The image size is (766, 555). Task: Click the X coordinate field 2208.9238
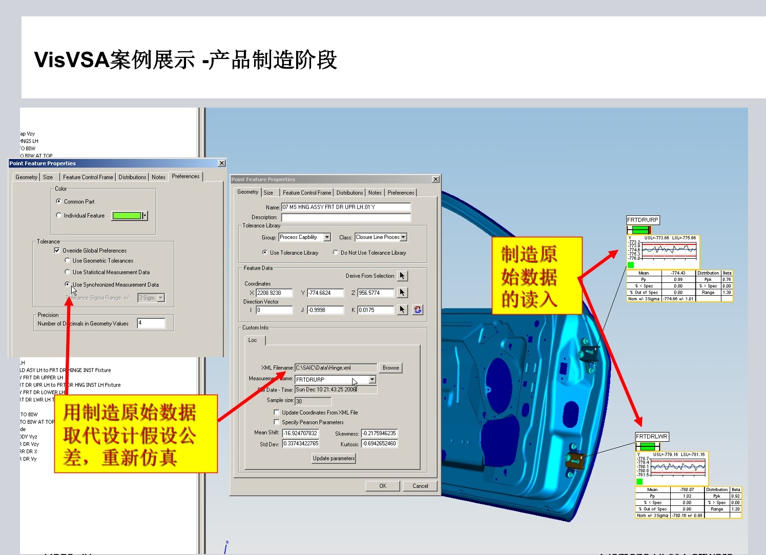pos(274,293)
